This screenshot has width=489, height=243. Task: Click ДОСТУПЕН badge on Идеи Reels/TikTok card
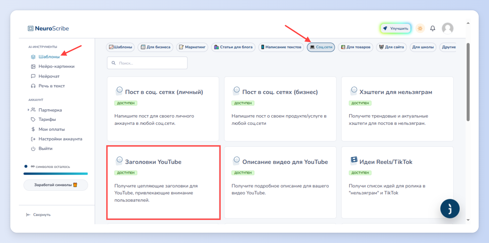pyautogui.click(x=360, y=173)
